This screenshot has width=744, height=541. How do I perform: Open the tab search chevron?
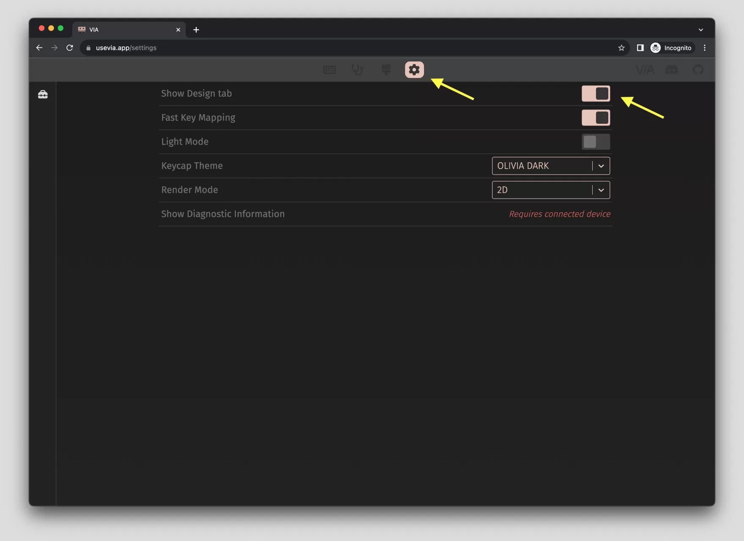click(701, 30)
